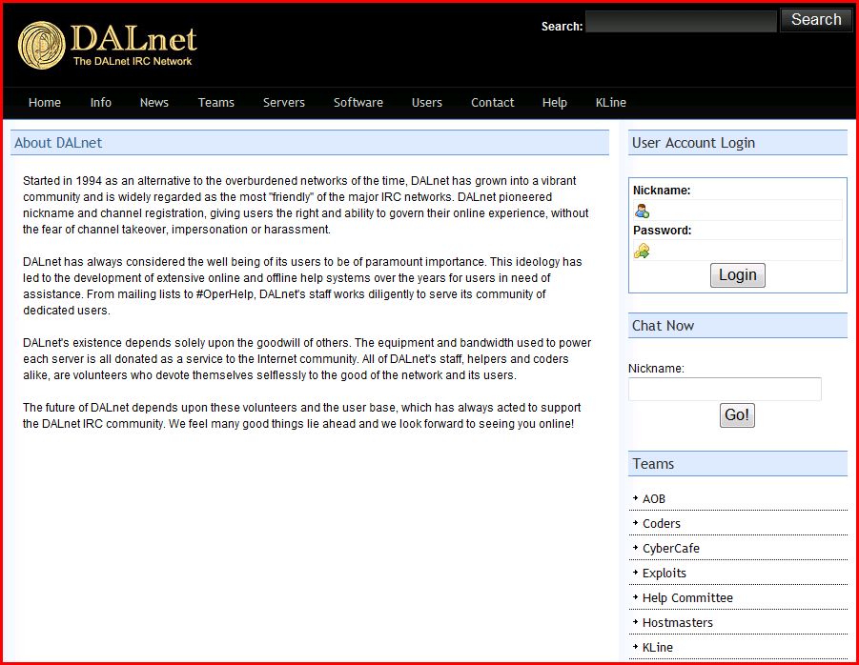Open the Help navigation item
The height and width of the screenshot is (665, 859).
click(555, 102)
